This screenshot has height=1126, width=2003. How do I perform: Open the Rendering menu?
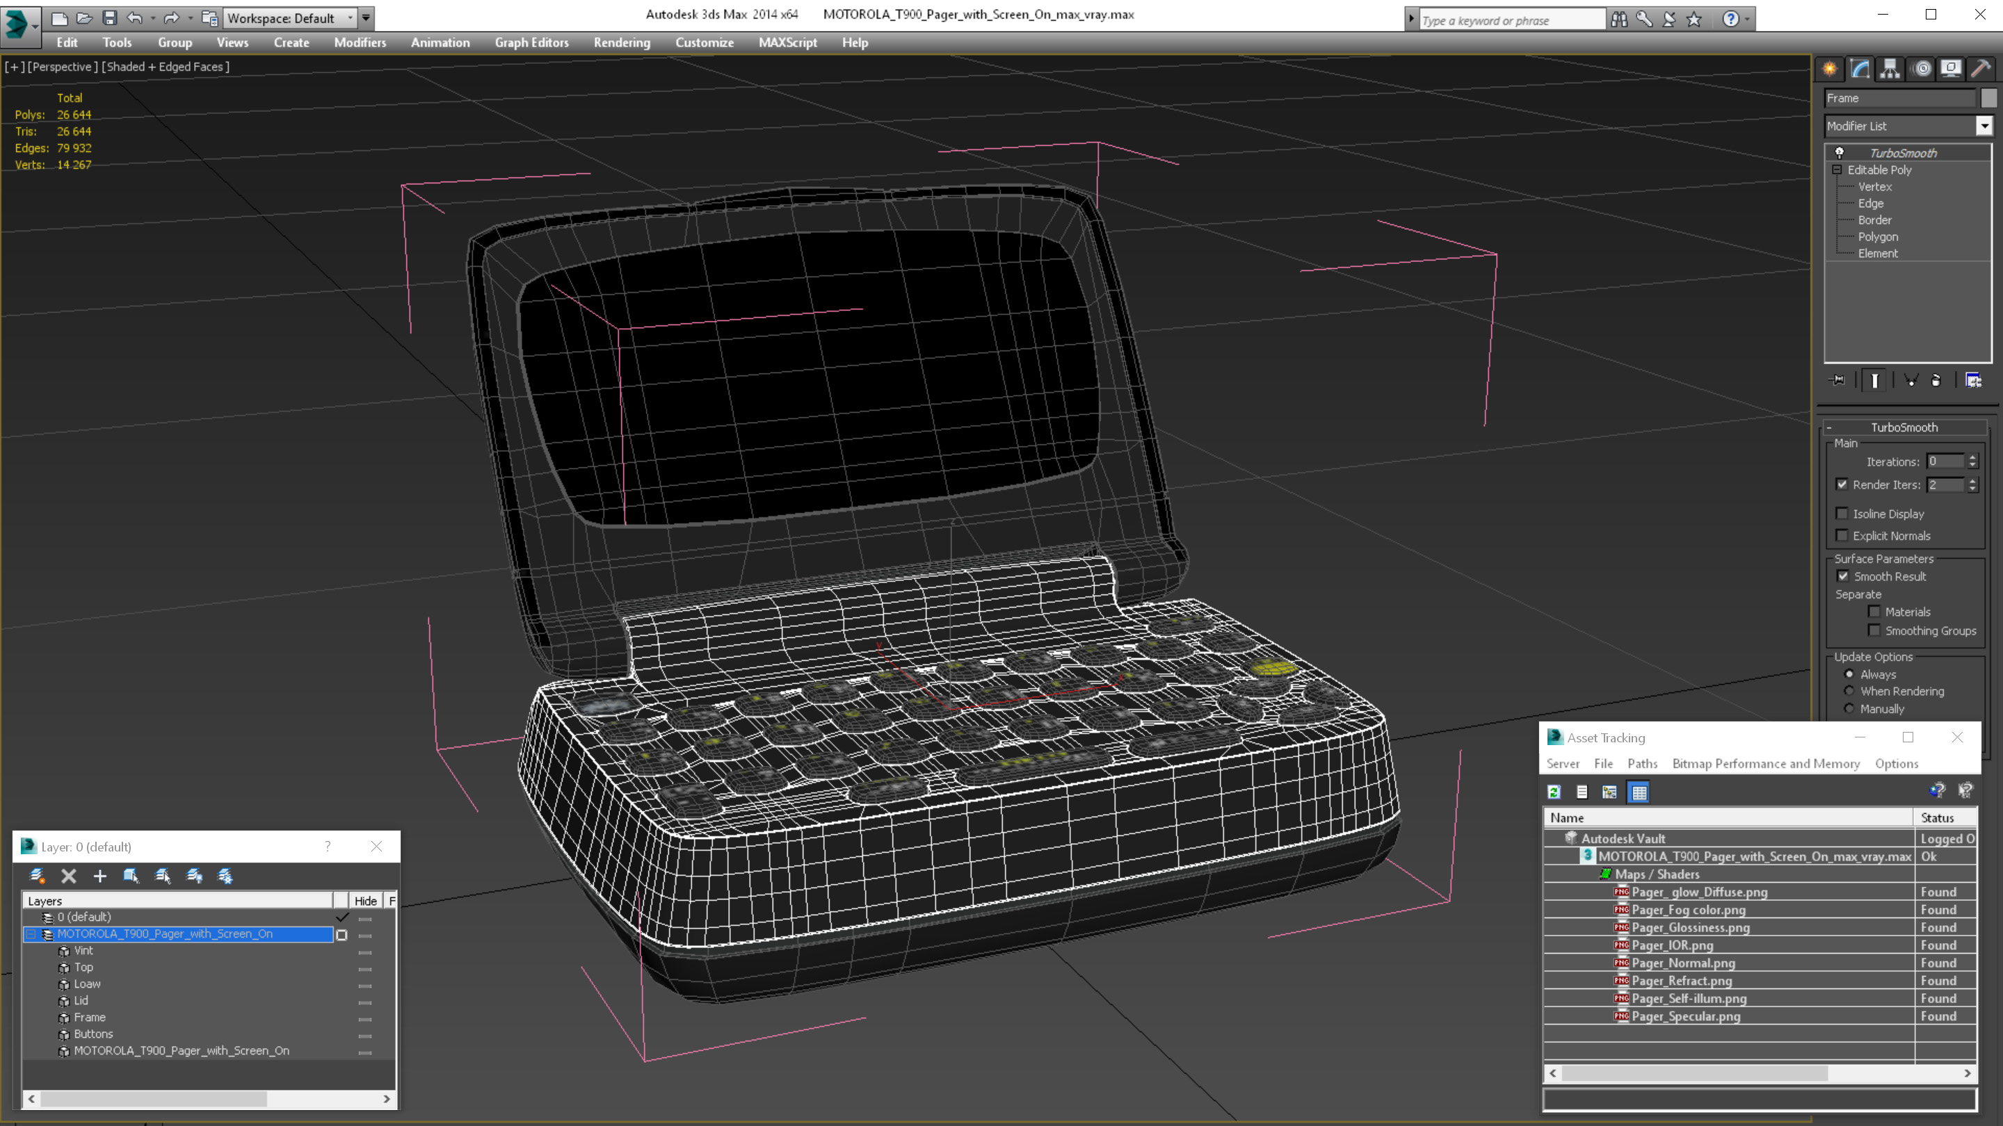point(621,42)
